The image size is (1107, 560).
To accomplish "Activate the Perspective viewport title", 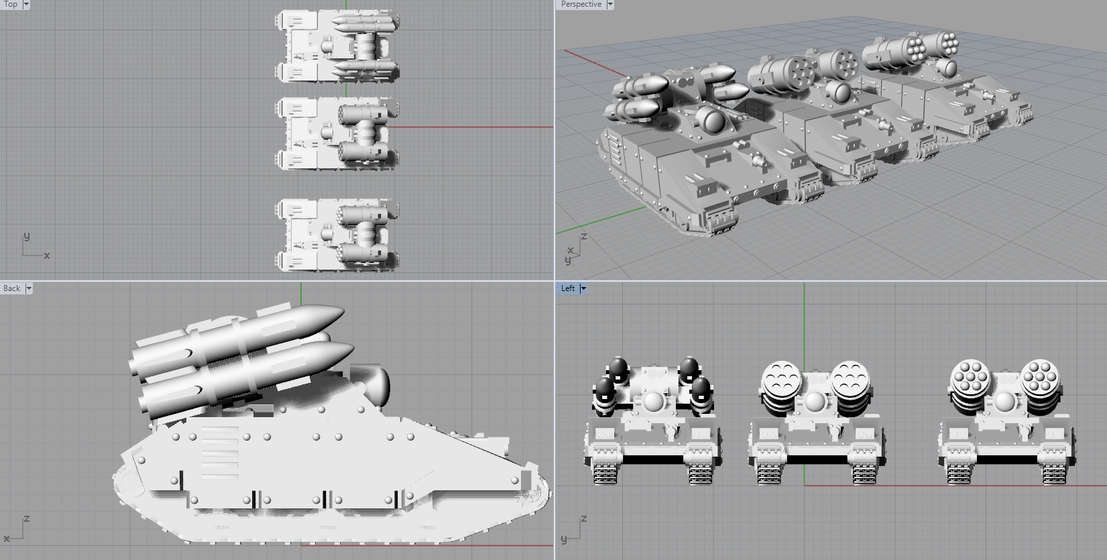I will (581, 4).
